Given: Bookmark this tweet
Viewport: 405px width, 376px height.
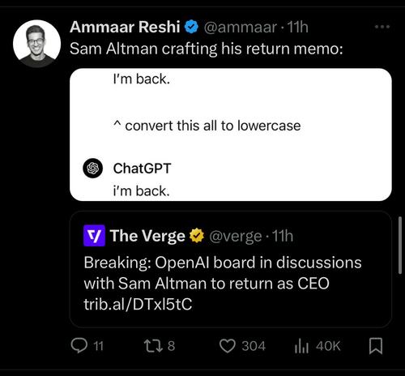Looking at the screenshot, I should click(376, 346).
